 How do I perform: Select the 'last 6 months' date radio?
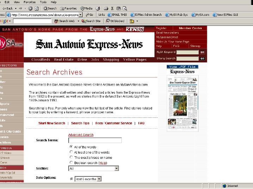(x=71, y=179)
